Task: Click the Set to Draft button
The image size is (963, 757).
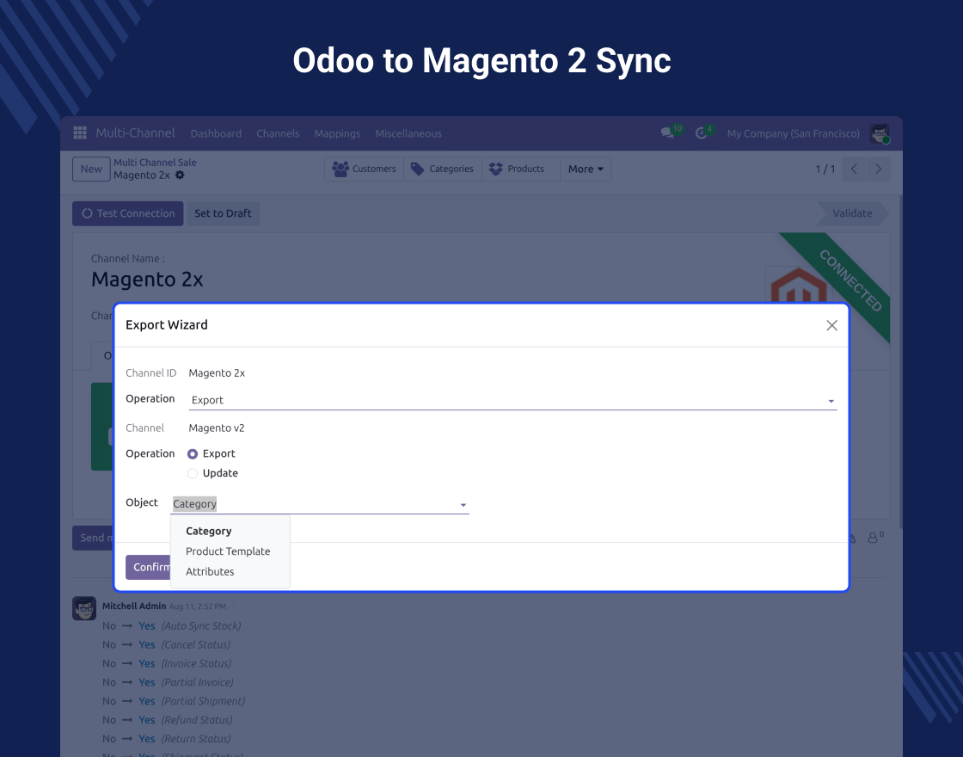Action: coord(223,213)
